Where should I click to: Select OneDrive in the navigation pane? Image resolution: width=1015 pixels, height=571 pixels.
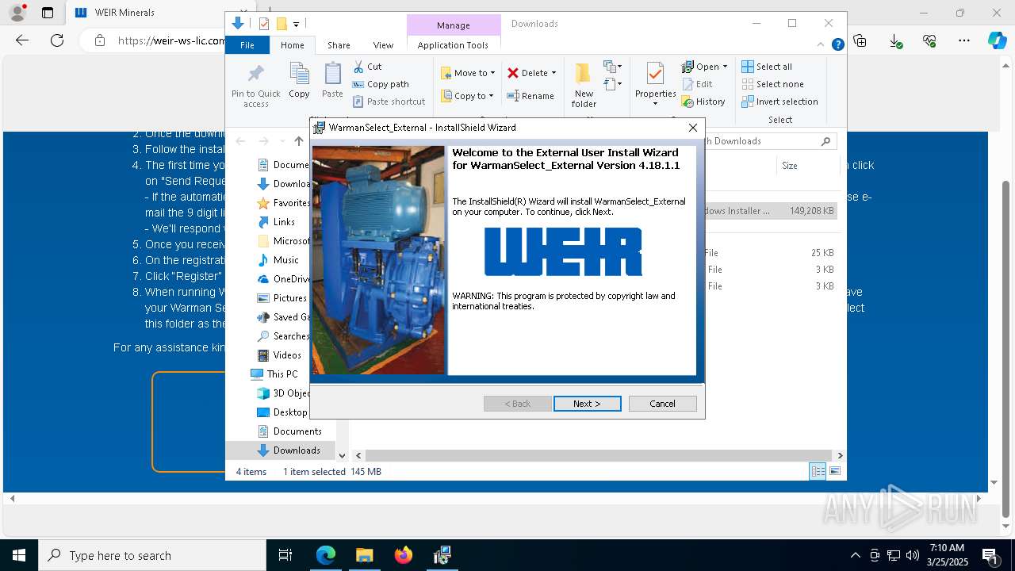(283, 279)
